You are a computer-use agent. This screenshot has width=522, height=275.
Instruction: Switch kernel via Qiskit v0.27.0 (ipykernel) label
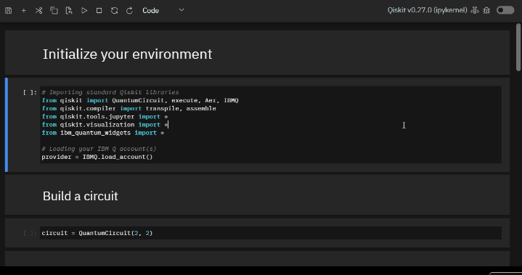point(427,10)
